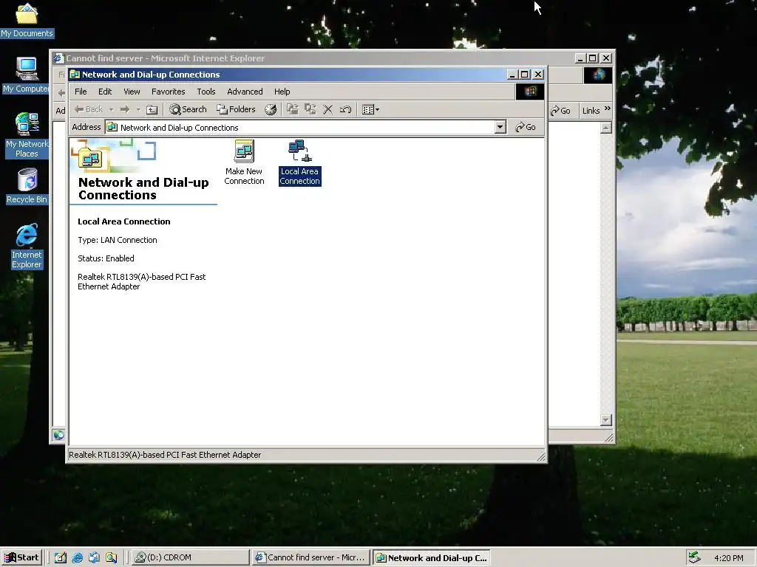Click Internet Explorer globe throbber icon

(598, 75)
